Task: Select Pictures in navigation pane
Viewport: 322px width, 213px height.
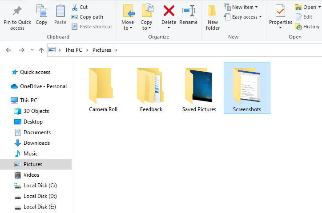Action: (x=36, y=164)
